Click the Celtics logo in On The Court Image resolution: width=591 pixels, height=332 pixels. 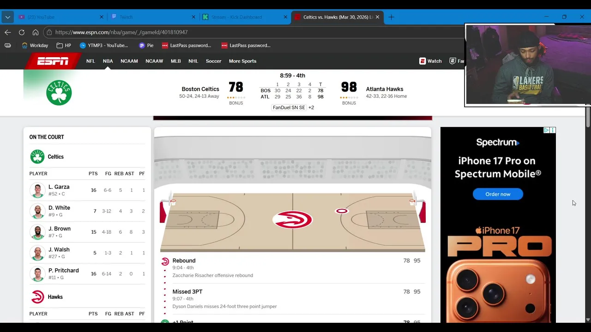[x=37, y=157]
